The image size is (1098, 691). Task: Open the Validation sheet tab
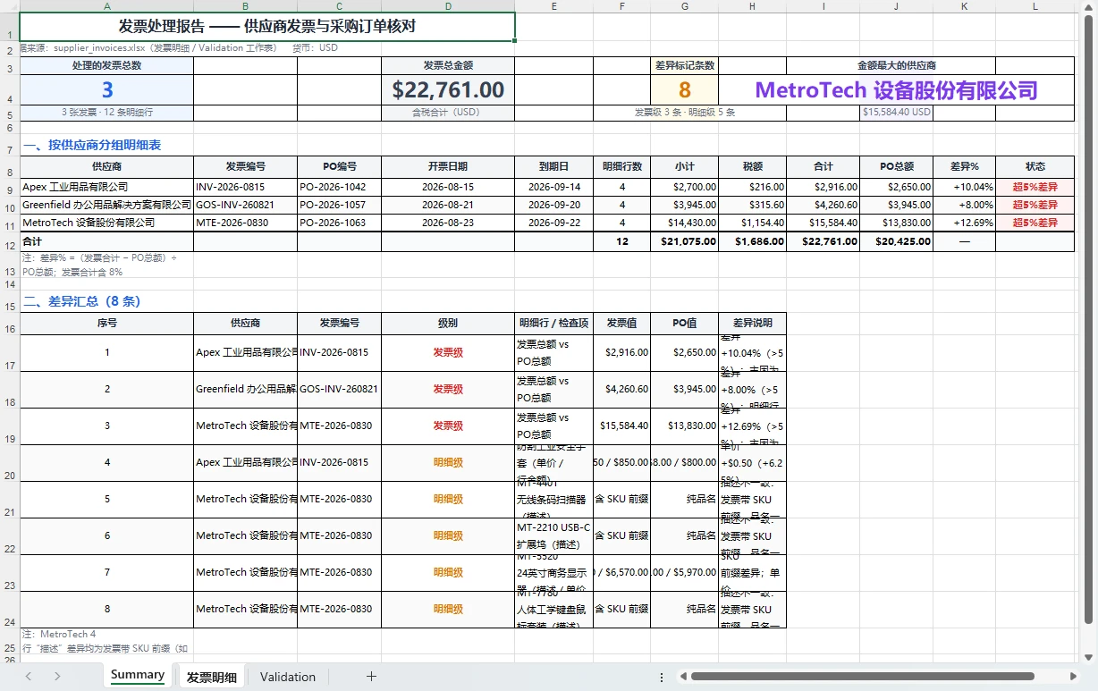pyautogui.click(x=288, y=677)
